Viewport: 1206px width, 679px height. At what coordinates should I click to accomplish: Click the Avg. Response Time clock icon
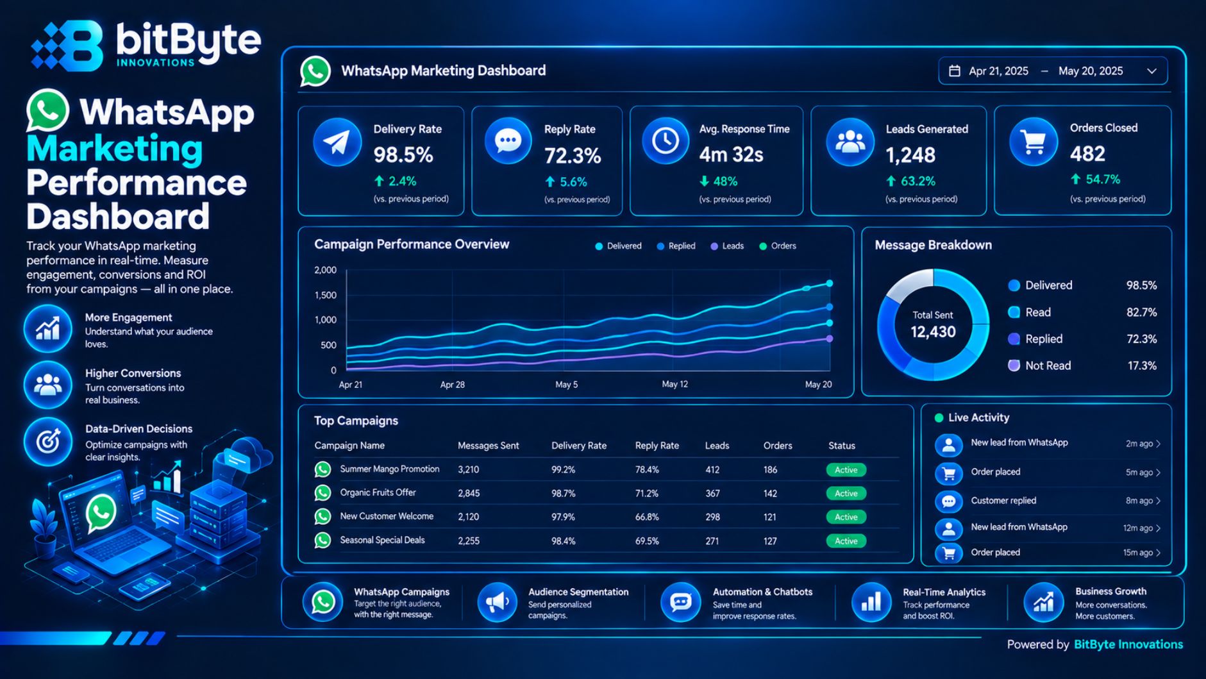(666, 140)
